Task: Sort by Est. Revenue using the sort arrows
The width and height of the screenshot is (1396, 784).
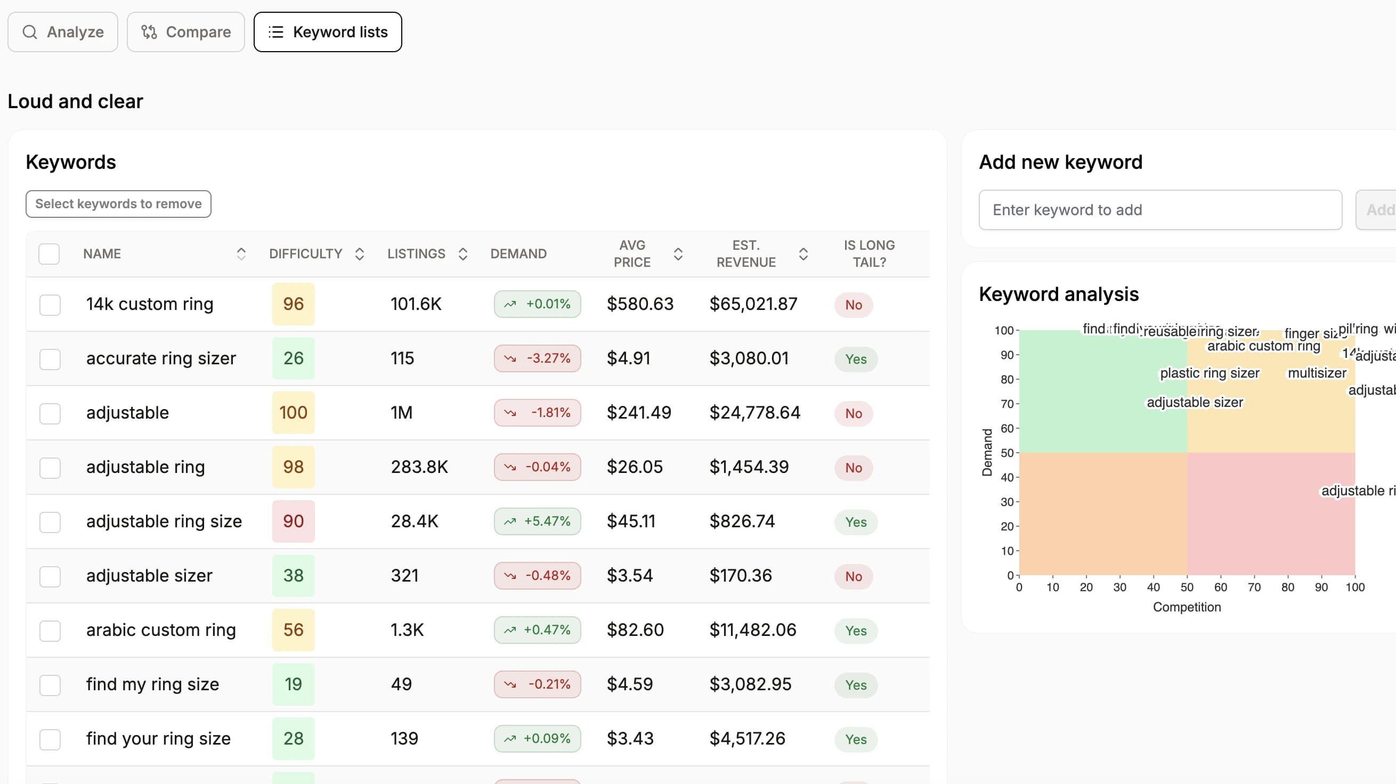Action: [803, 254]
